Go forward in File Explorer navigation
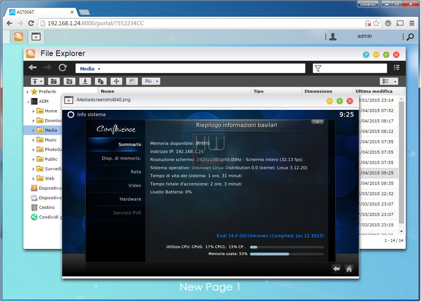Viewport: 421px width, 302px height. tap(48, 68)
